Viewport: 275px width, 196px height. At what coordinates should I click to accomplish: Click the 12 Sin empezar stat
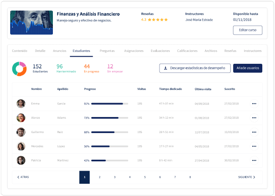pyautogui.click(x=115, y=68)
